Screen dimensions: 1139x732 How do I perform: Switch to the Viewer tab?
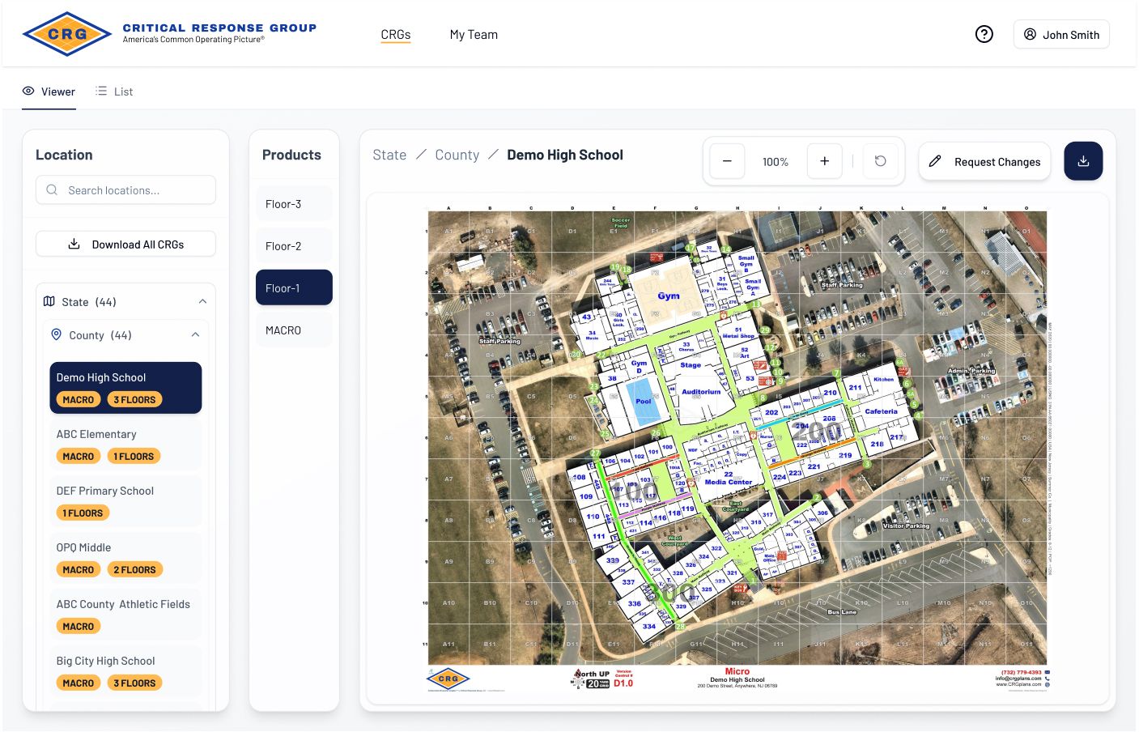tap(49, 91)
